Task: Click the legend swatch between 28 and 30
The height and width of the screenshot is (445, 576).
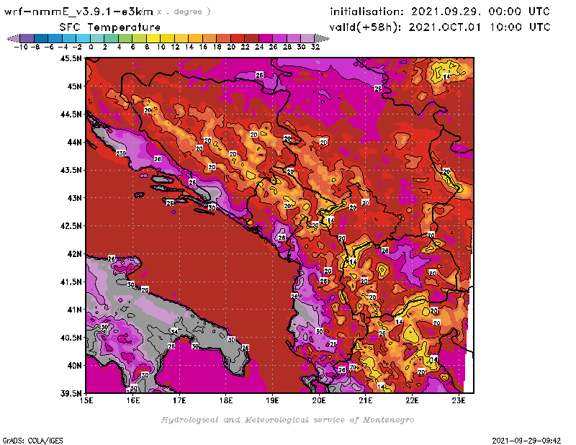Action: click(294, 38)
